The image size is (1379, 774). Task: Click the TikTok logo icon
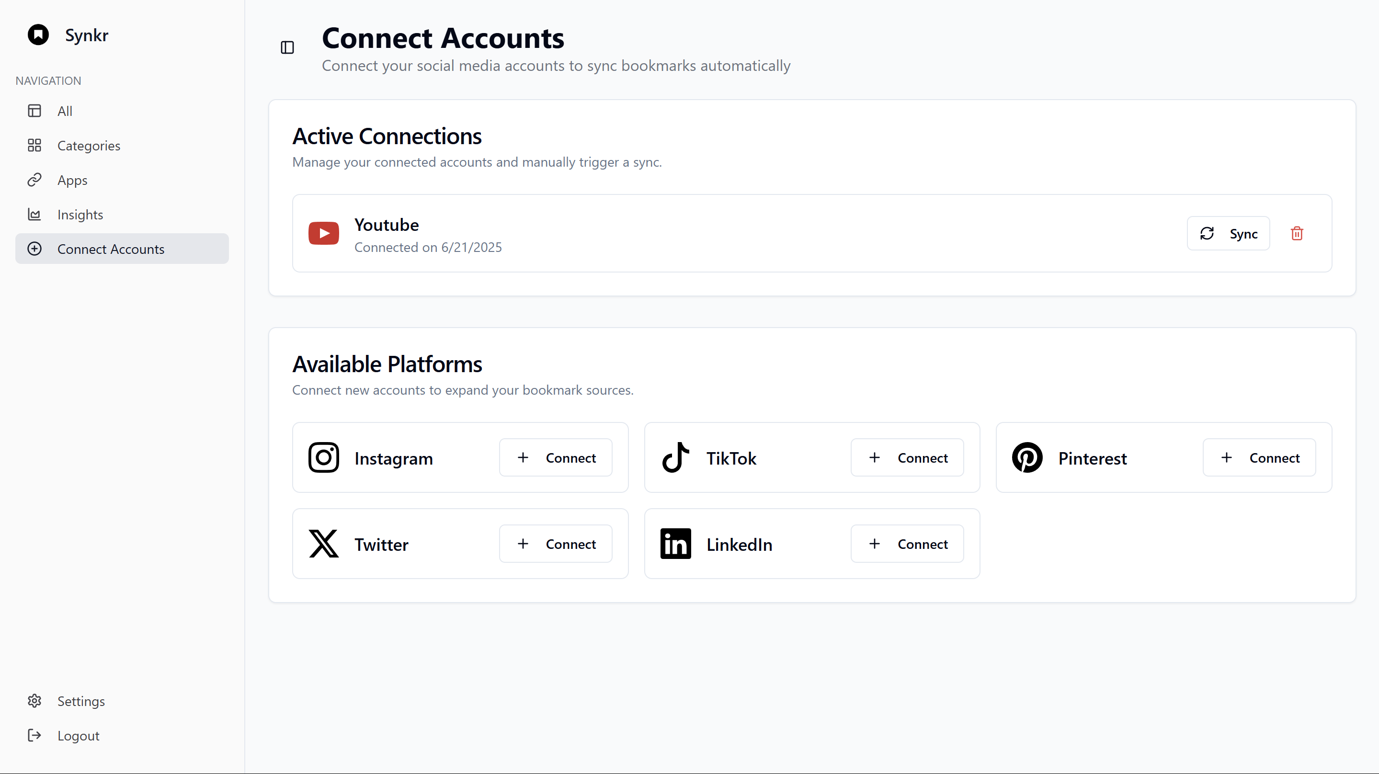tap(675, 458)
